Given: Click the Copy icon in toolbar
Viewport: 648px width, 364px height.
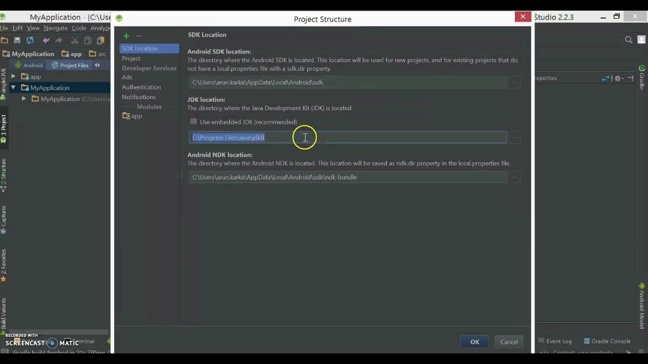Looking at the screenshot, I should pyautogui.click(x=88, y=40).
